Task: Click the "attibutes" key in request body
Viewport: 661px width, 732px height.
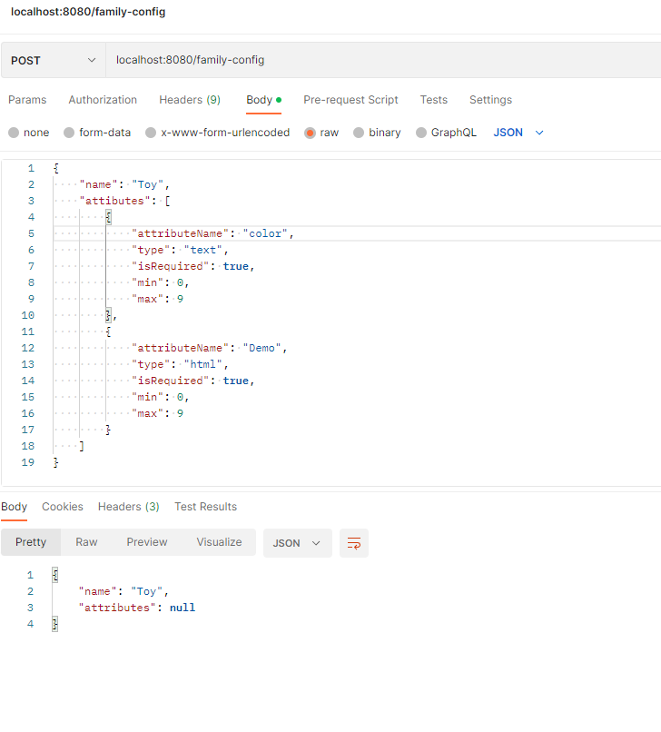Action: [x=114, y=201]
